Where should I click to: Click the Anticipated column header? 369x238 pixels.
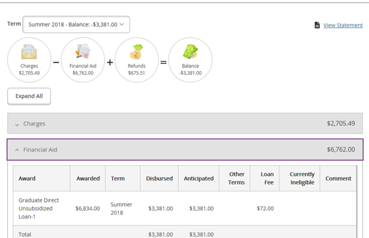tap(199, 178)
